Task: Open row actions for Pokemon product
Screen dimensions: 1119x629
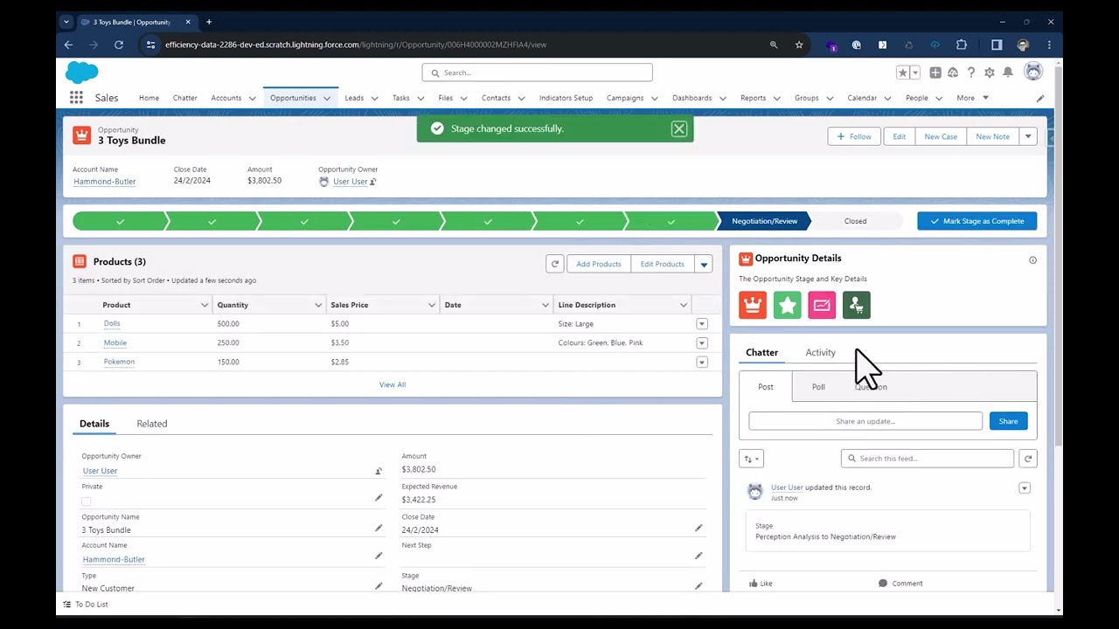Action: [701, 362]
